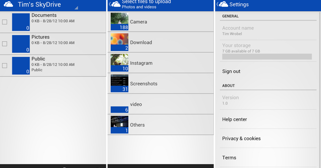Select the video folder tile
The width and height of the screenshot is (321, 168).
(x=120, y=104)
